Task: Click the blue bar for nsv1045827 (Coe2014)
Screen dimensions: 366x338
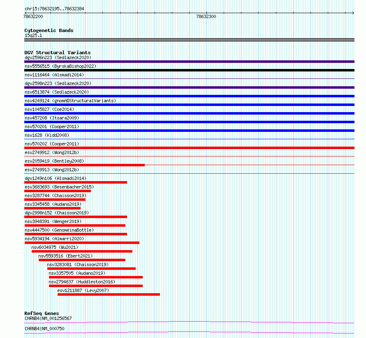Action: (x=189, y=113)
